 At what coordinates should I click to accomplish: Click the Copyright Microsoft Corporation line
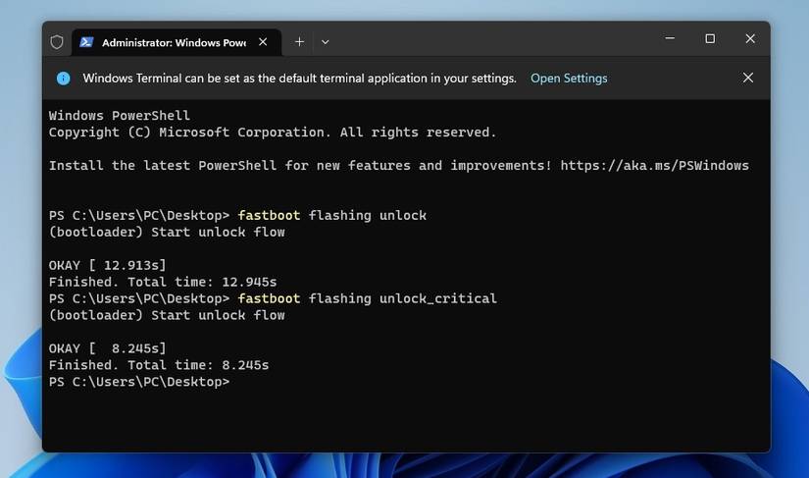[273, 133]
